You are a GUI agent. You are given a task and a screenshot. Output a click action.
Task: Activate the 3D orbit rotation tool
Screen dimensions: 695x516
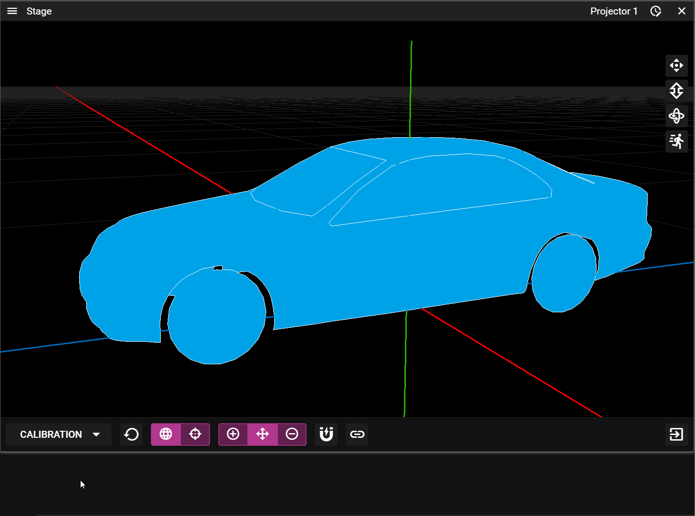676,116
